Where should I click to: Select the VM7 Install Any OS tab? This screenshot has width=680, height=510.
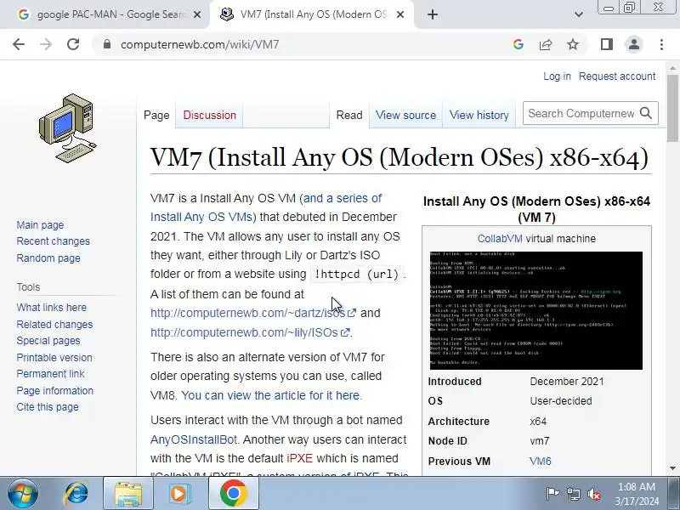point(311,14)
